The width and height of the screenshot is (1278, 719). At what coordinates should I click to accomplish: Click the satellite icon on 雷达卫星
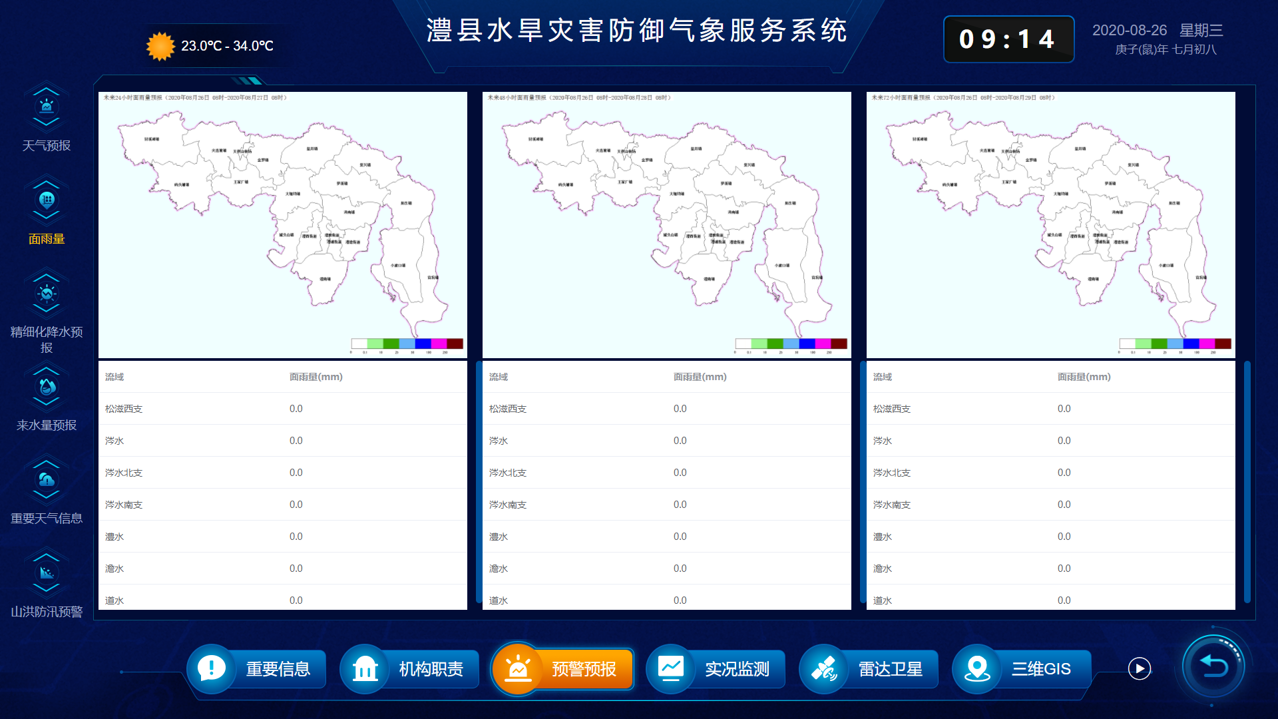pyautogui.click(x=823, y=669)
